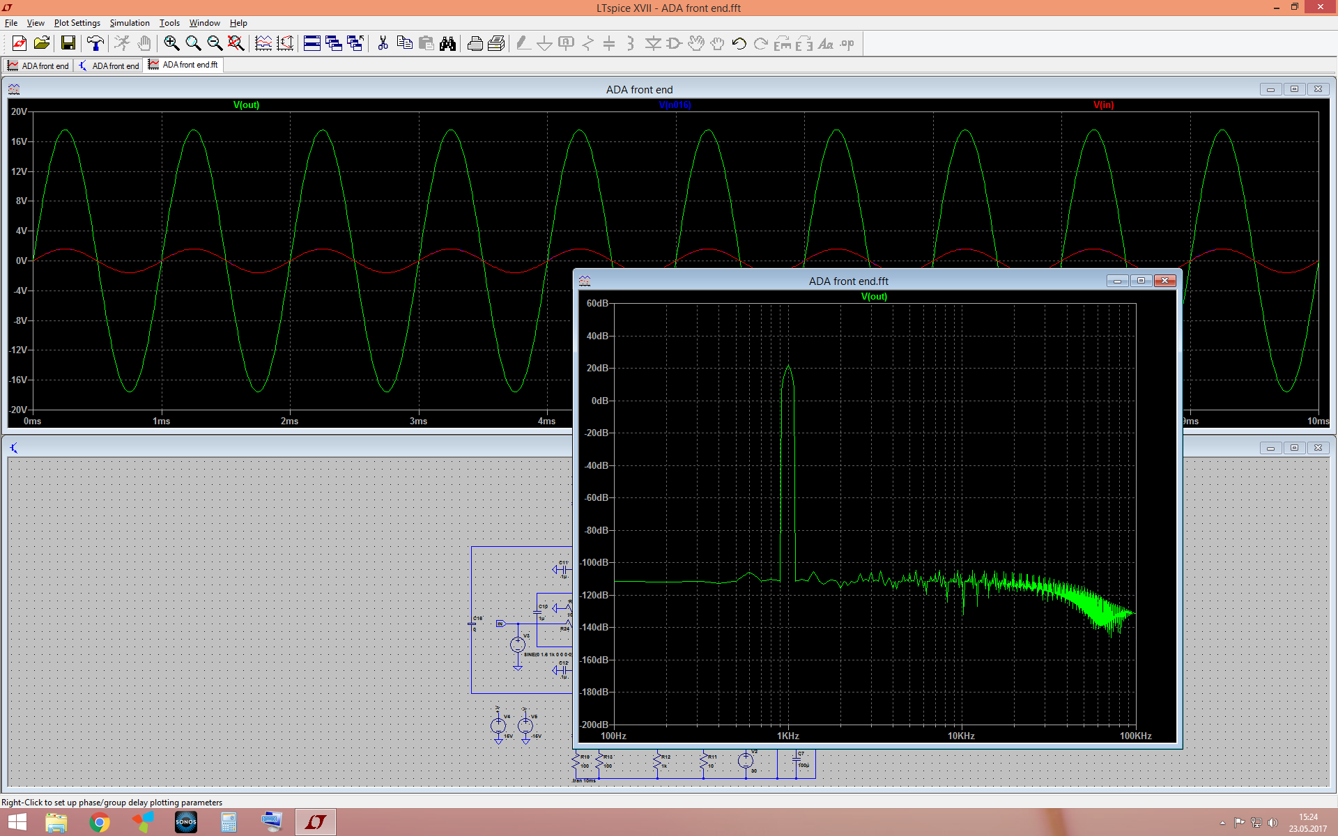The image size is (1338, 836).
Task: Click the Zoom In magnifier icon
Action: 171,44
